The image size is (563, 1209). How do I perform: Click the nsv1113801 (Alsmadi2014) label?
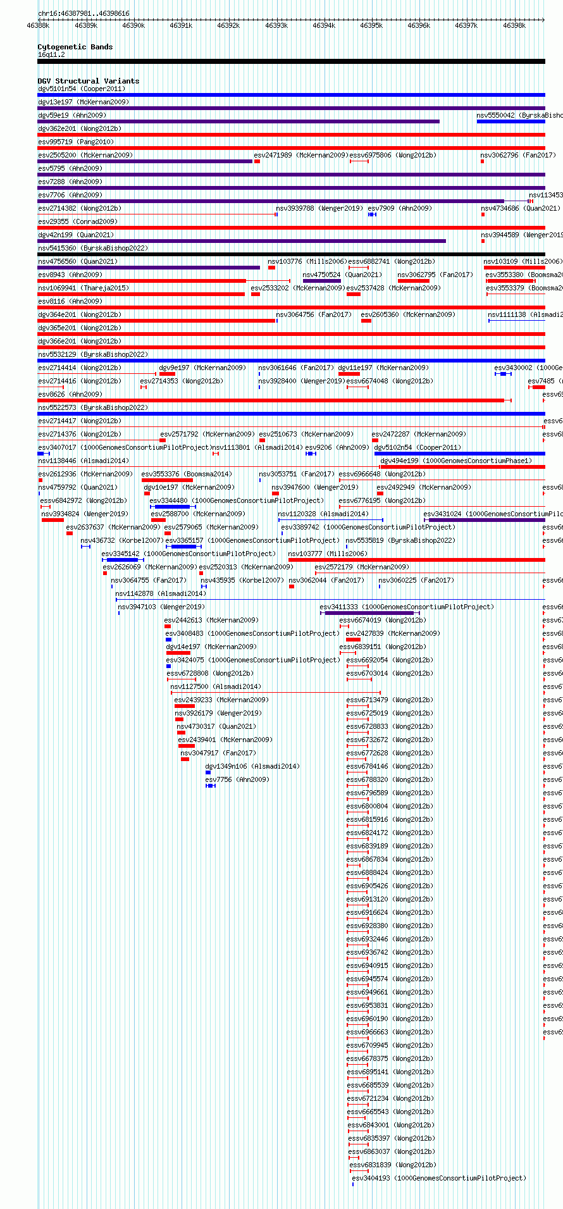pos(257,447)
